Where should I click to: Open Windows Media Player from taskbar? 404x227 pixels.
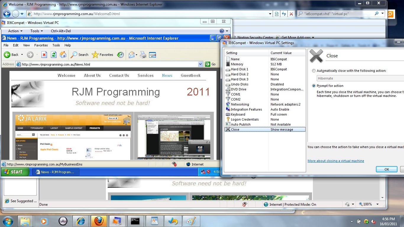coord(43,221)
